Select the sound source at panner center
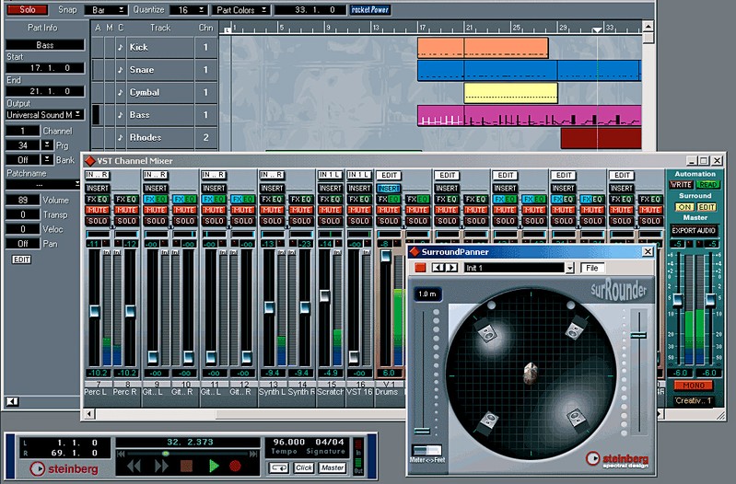This screenshot has width=736, height=484. click(x=531, y=373)
